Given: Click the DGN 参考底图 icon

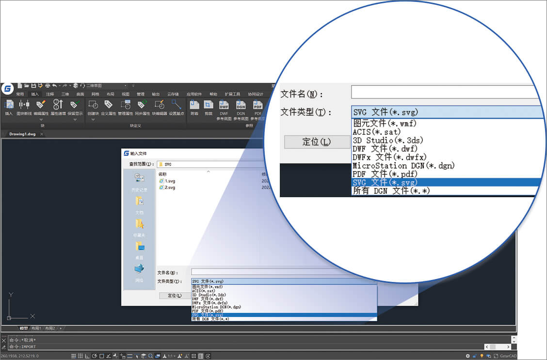Looking at the screenshot, I should 241,109.
